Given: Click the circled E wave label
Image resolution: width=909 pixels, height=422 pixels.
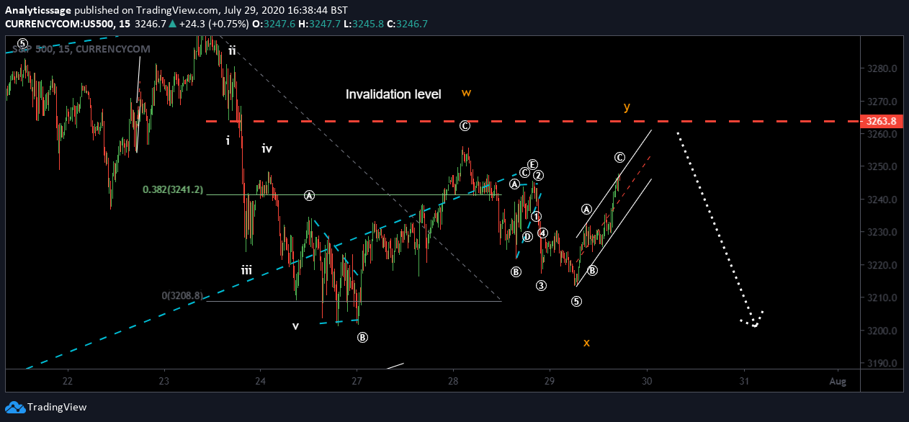Looking at the screenshot, I should coord(532,164).
